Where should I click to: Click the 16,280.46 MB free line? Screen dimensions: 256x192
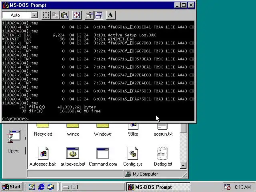[80, 111]
